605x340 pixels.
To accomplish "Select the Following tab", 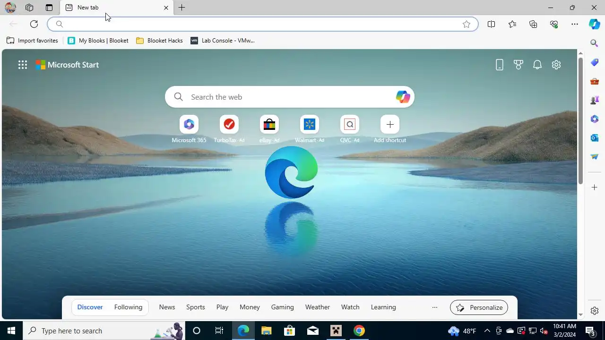I will [128, 307].
